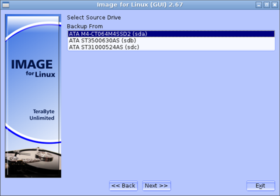Choose the ATA ST31000524AS (sdc) drive
This screenshot has width=280, height=196.
pos(104,47)
